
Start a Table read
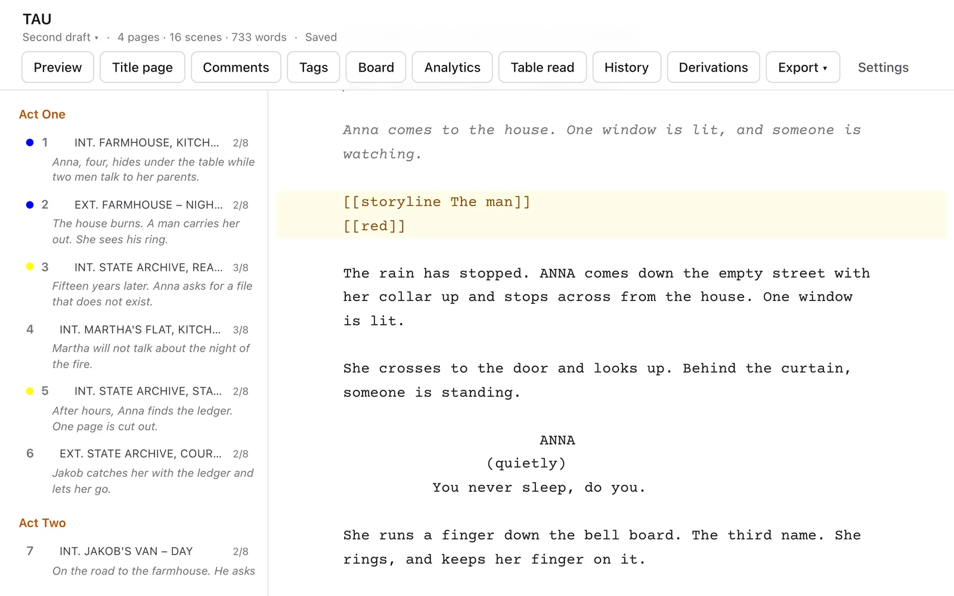tap(543, 67)
